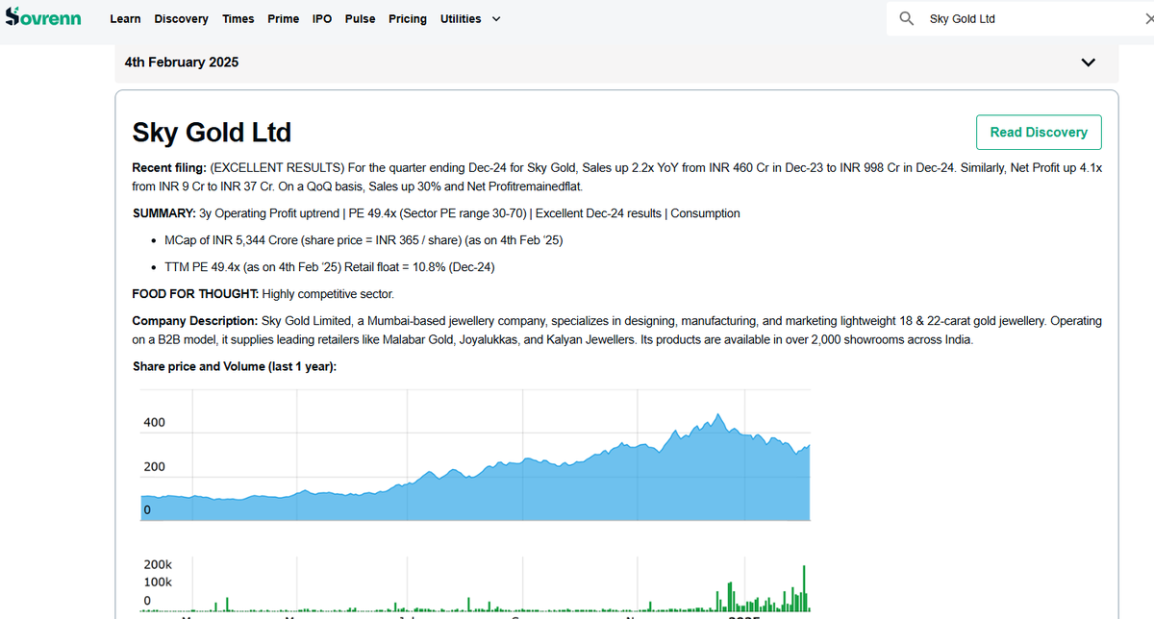Click the 100k label on volume chart
Screen dimensions: 1154x619
click(158, 582)
